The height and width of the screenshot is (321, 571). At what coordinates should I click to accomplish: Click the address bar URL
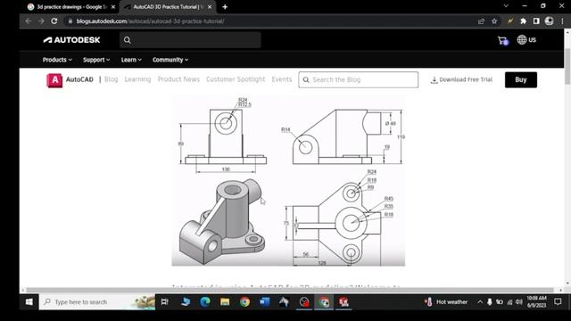[151, 21]
